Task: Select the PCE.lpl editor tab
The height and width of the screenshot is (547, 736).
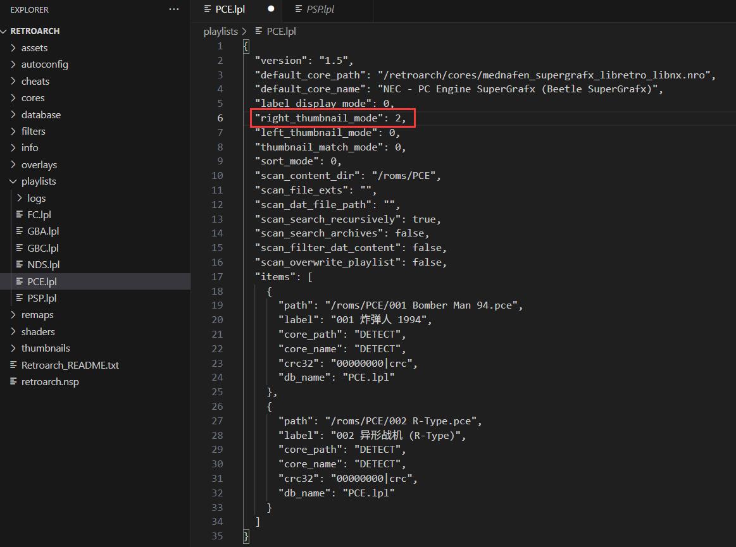Action: coord(230,9)
